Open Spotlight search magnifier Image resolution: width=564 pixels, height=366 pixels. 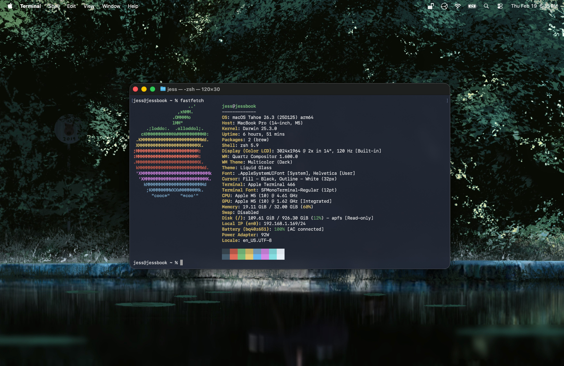pos(486,6)
